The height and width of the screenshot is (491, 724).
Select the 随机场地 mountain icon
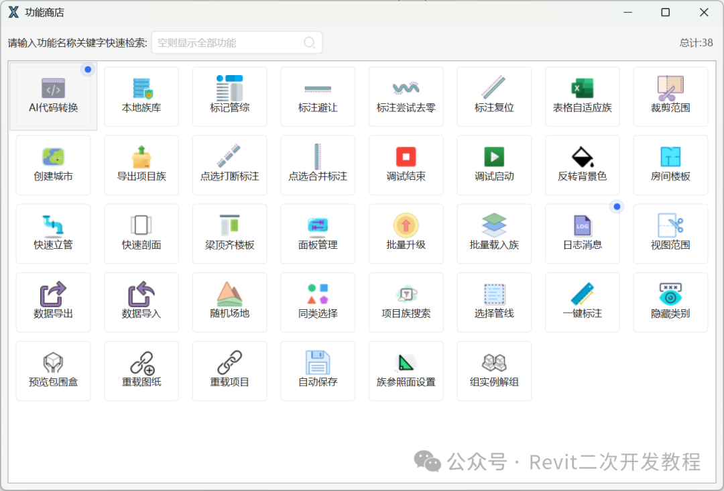(229, 294)
